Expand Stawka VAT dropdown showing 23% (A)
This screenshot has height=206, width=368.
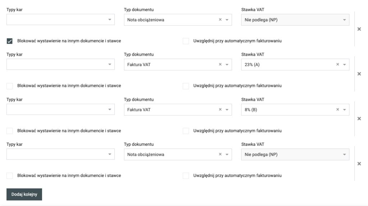[x=344, y=65]
